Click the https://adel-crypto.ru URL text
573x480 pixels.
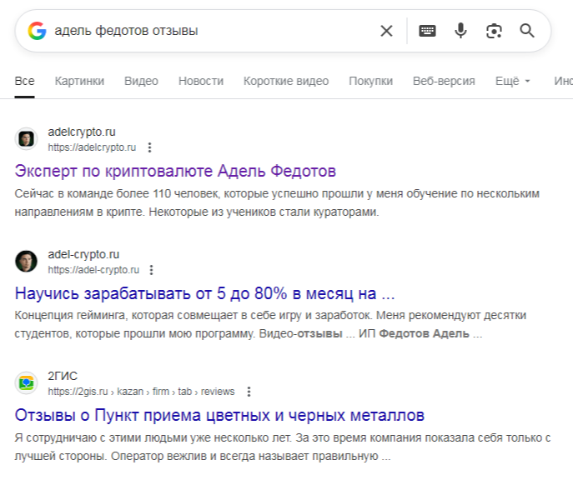93,270
